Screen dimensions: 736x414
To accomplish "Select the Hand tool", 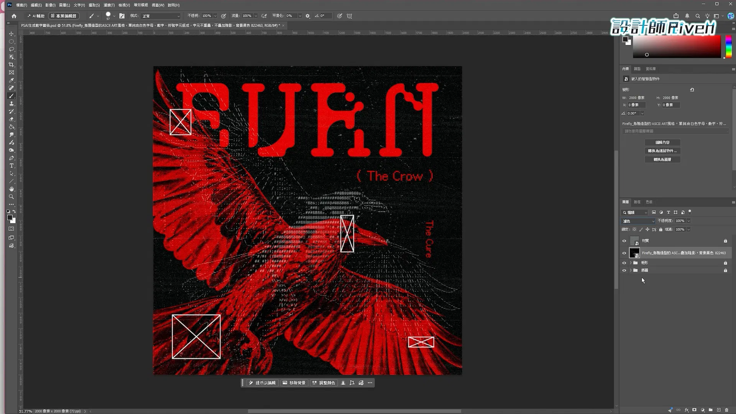I will (11, 189).
